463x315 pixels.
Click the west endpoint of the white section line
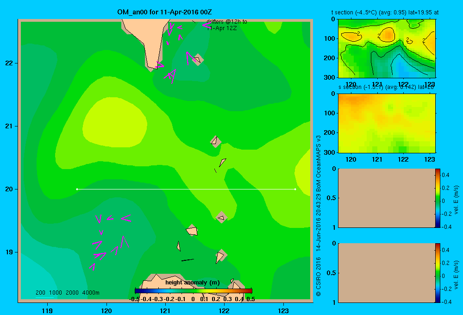click(x=77, y=189)
